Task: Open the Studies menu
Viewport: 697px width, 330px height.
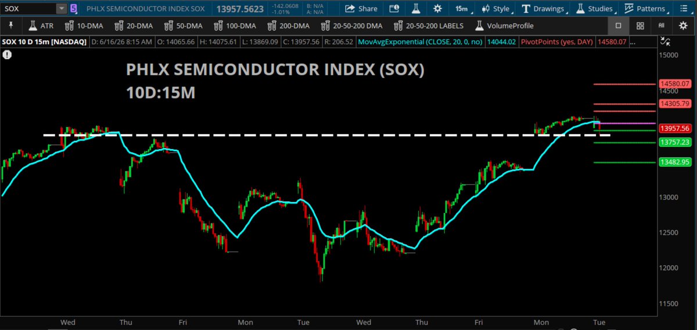Action: coord(595,9)
